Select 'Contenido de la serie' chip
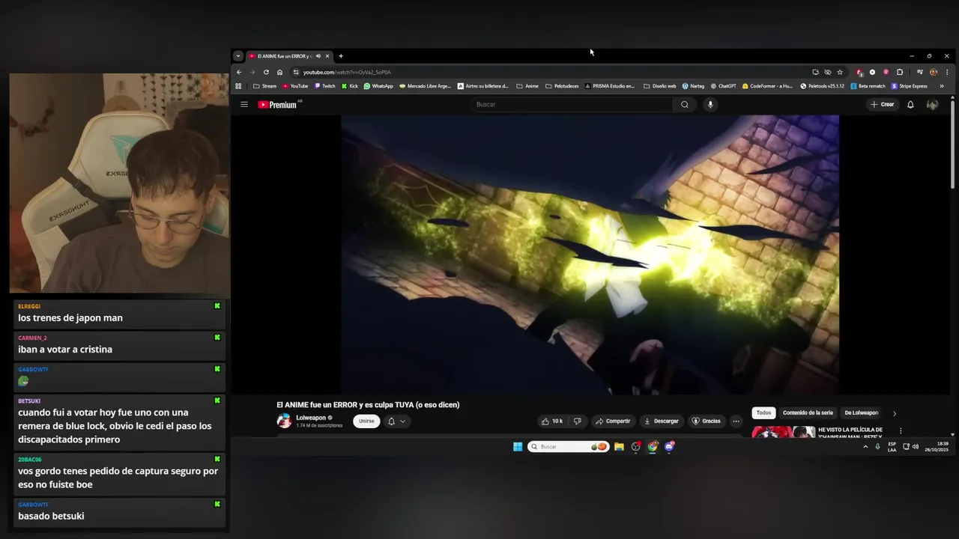 [808, 412]
